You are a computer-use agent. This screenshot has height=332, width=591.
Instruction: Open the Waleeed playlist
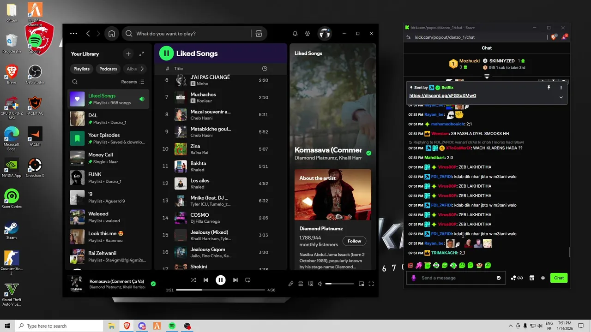(109, 217)
